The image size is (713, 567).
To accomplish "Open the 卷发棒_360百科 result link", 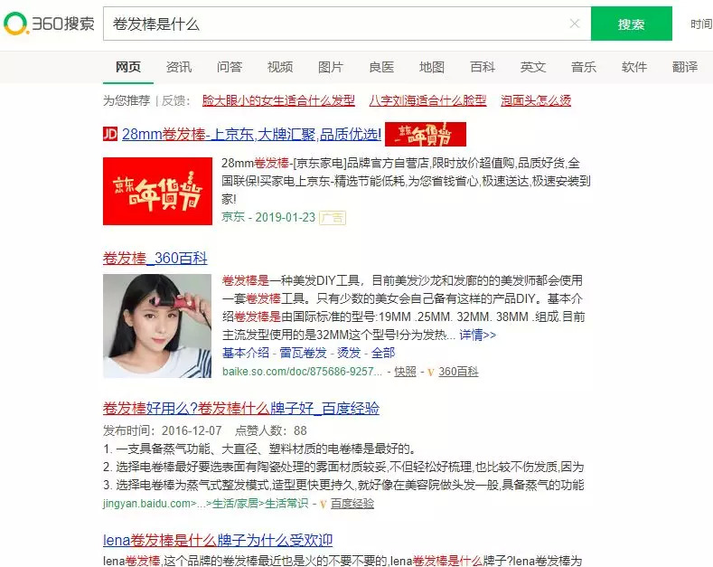I will [x=155, y=258].
